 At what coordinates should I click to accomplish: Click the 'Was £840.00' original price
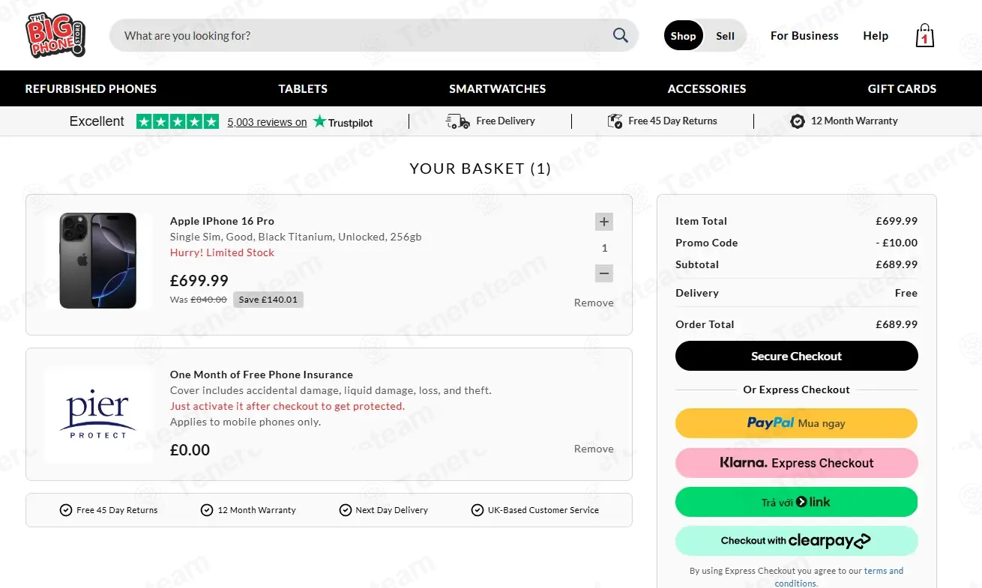[199, 300]
